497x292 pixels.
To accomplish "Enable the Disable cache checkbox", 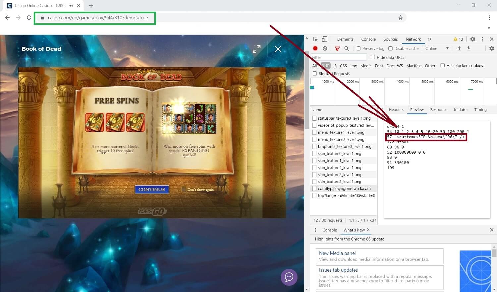I will (390, 48).
